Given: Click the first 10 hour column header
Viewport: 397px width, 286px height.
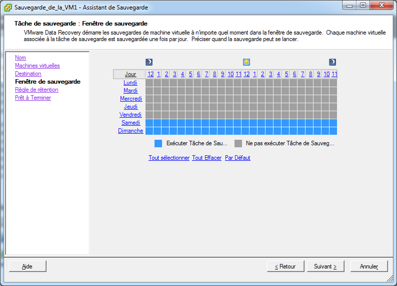Looking at the screenshot, I should [x=230, y=74].
